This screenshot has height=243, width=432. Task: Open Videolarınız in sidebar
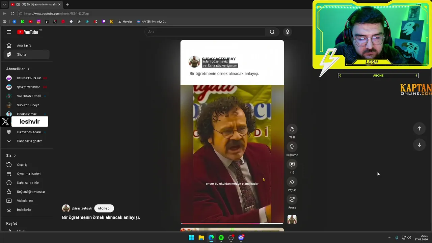(x=26, y=201)
